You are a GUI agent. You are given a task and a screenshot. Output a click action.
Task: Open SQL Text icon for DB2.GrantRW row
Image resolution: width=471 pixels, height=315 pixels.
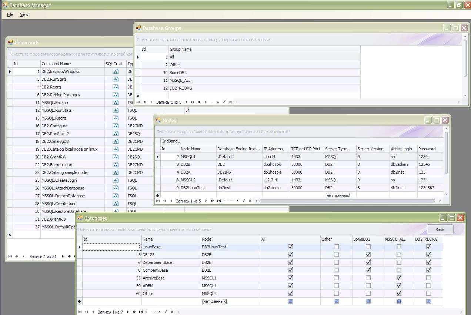pyautogui.click(x=116, y=157)
